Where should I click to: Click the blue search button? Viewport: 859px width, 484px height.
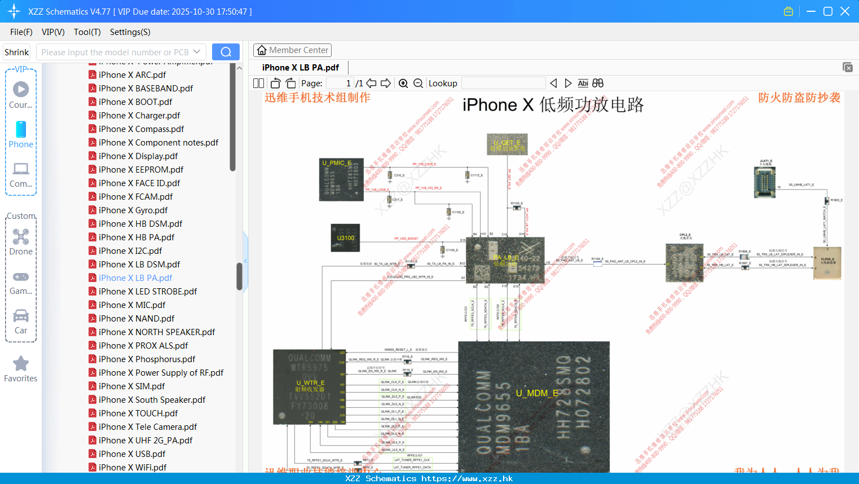tap(226, 52)
